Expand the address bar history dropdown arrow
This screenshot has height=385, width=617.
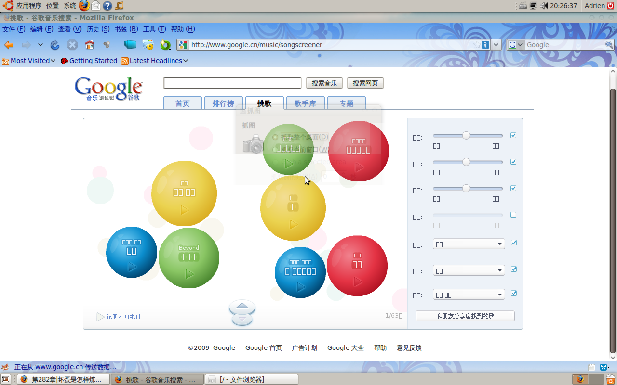[496, 45]
